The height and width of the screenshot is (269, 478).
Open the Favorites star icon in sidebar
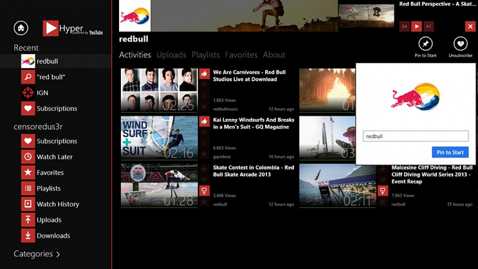pos(28,172)
